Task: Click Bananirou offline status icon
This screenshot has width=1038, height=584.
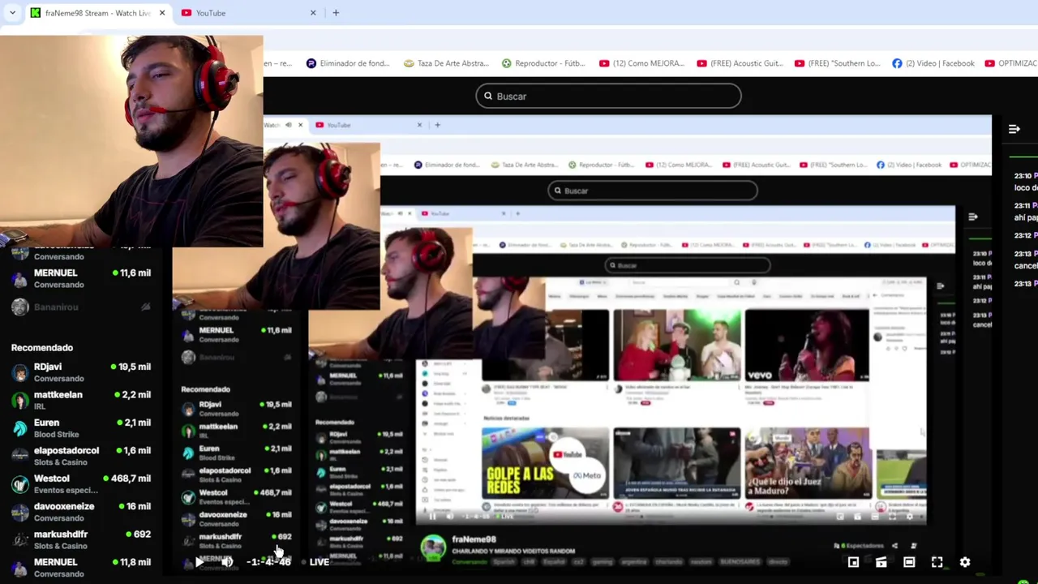Action: (145, 307)
